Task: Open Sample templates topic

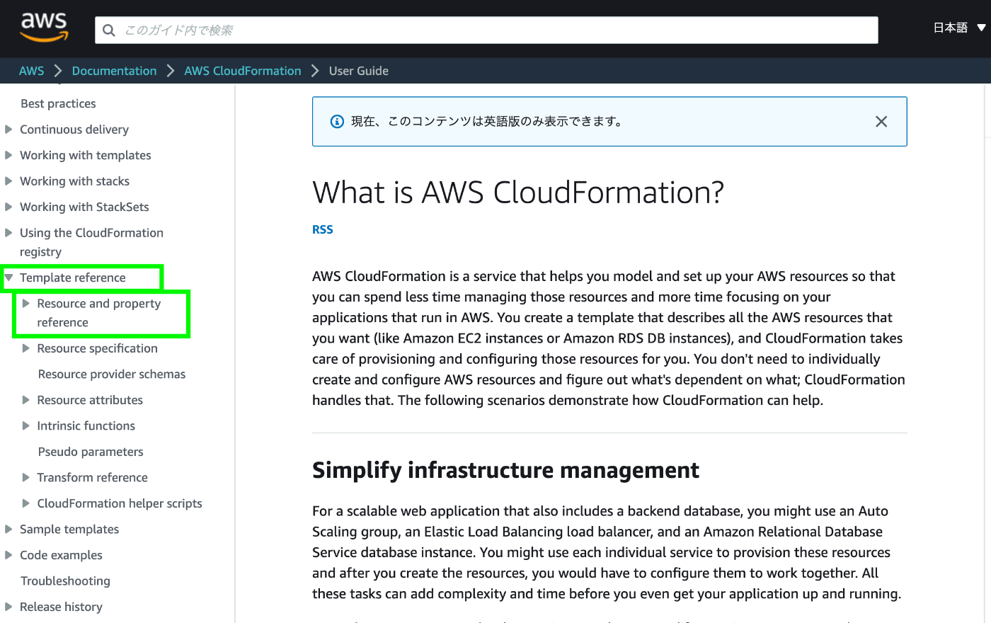Action: tap(69, 529)
